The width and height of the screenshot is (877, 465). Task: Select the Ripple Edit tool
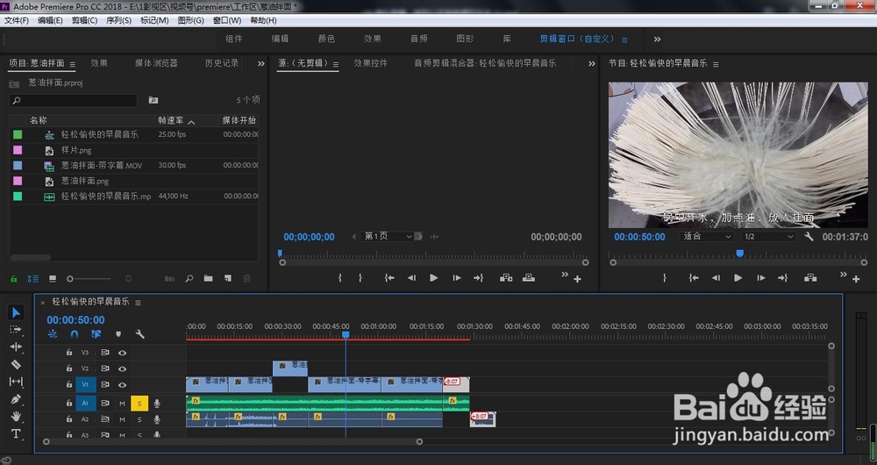tap(16, 347)
